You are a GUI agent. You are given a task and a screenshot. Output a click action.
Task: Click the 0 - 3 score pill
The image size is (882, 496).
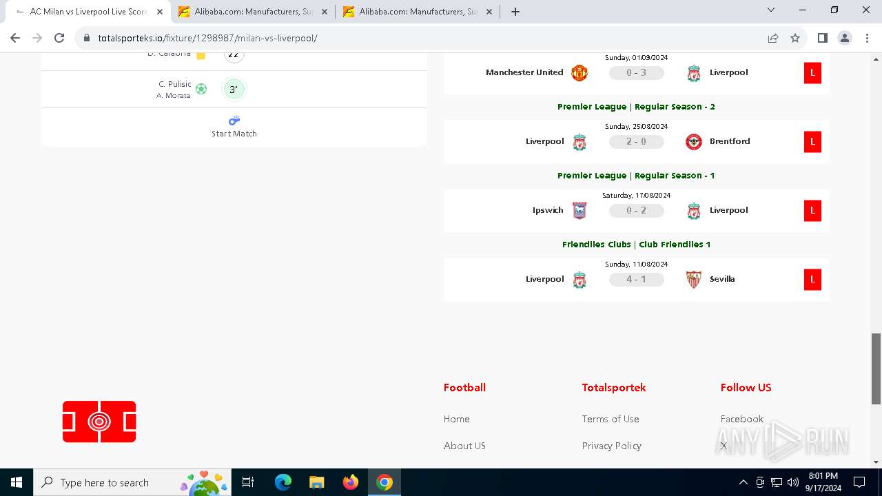click(x=637, y=72)
